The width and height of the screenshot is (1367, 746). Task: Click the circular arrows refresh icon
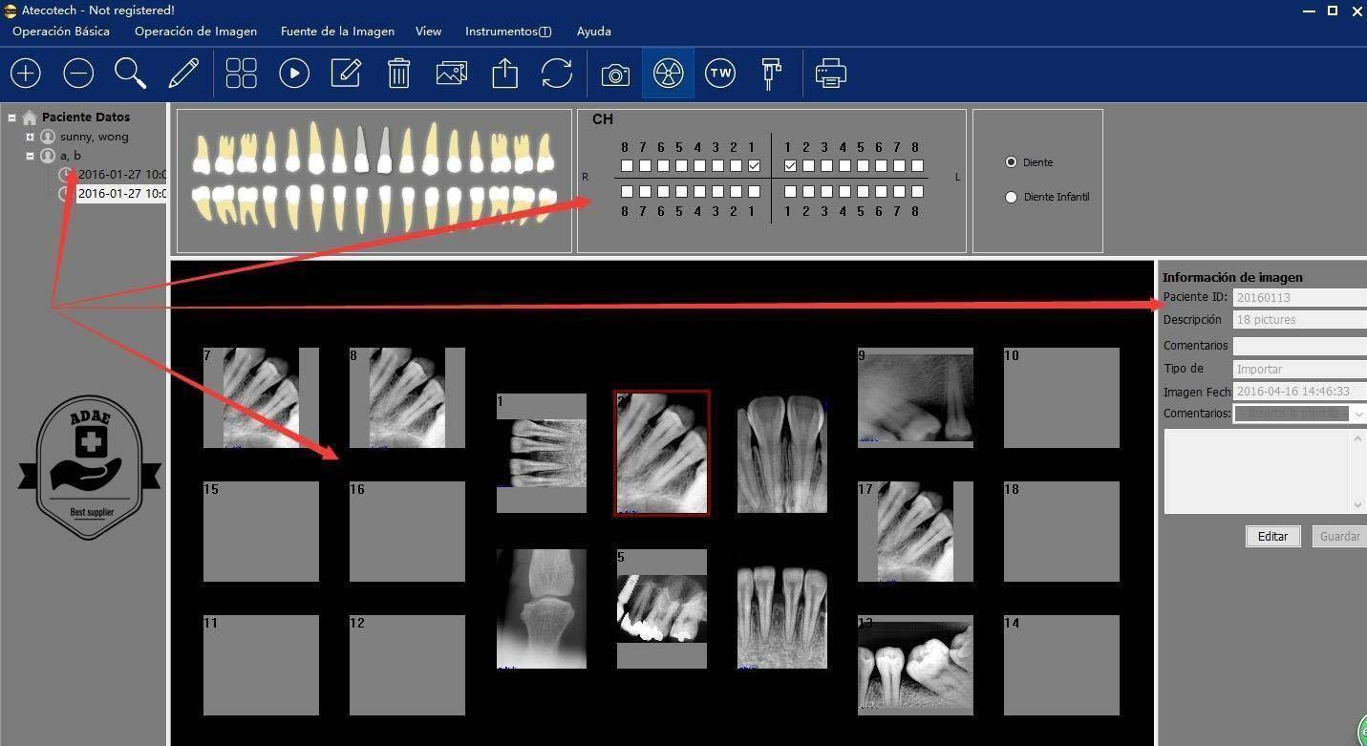pos(557,74)
